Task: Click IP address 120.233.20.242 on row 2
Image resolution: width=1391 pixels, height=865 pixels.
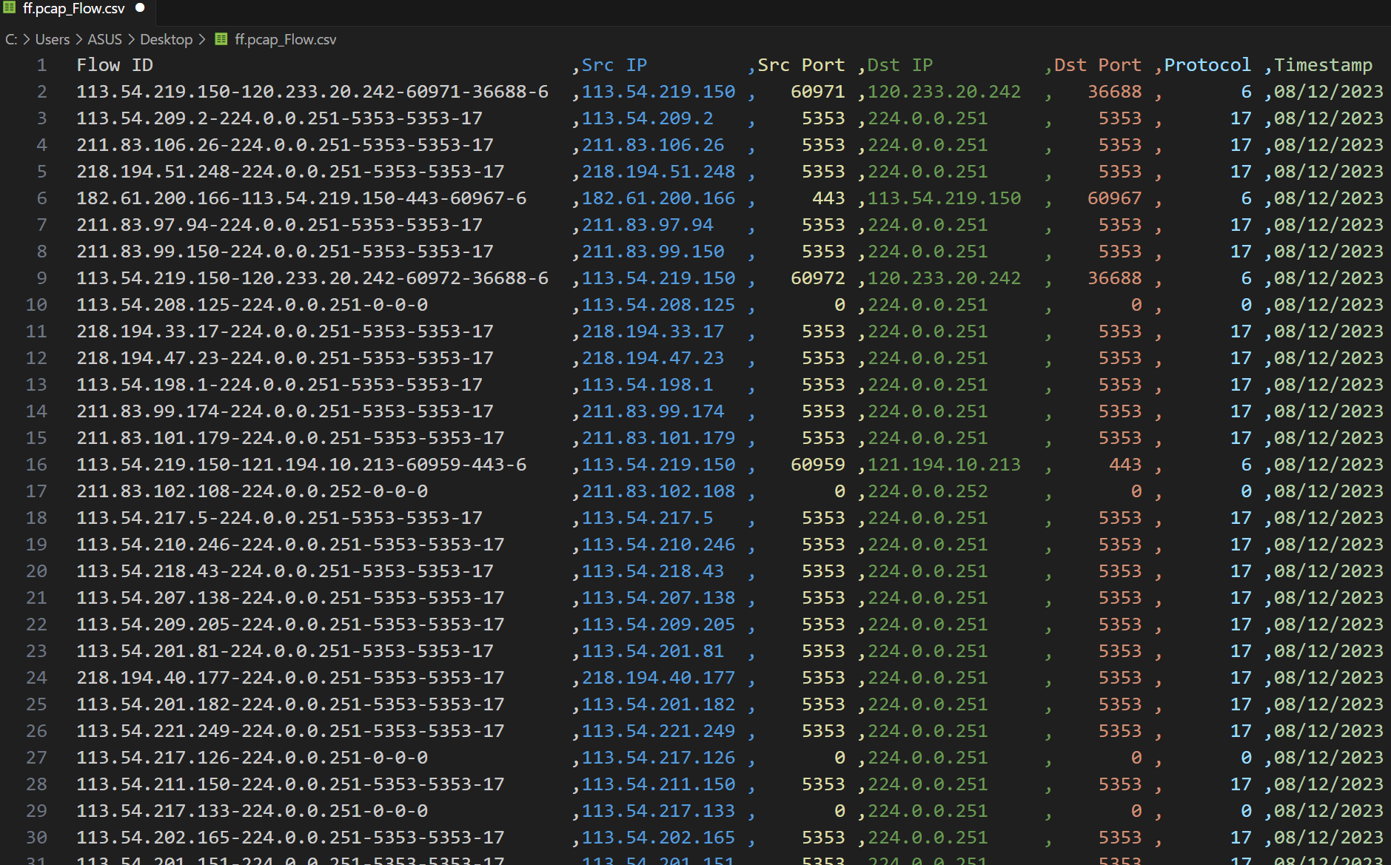Action: [x=945, y=91]
